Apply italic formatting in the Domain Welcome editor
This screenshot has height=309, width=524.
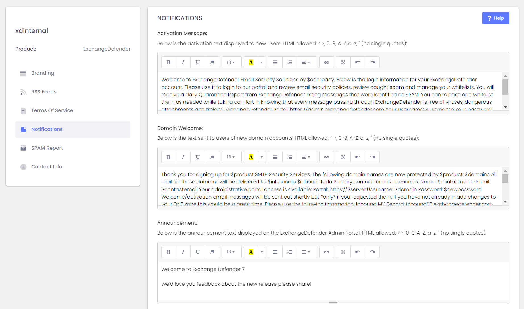(x=183, y=157)
